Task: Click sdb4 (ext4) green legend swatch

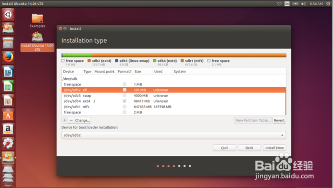Action: pos(155,61)
